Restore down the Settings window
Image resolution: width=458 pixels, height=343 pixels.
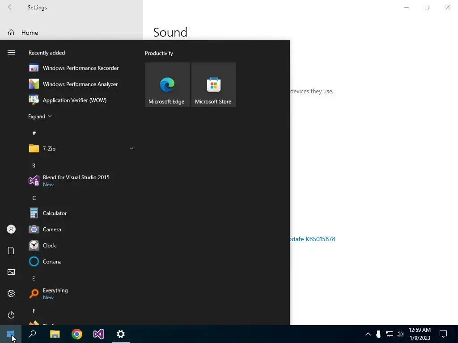pos(427,7)
